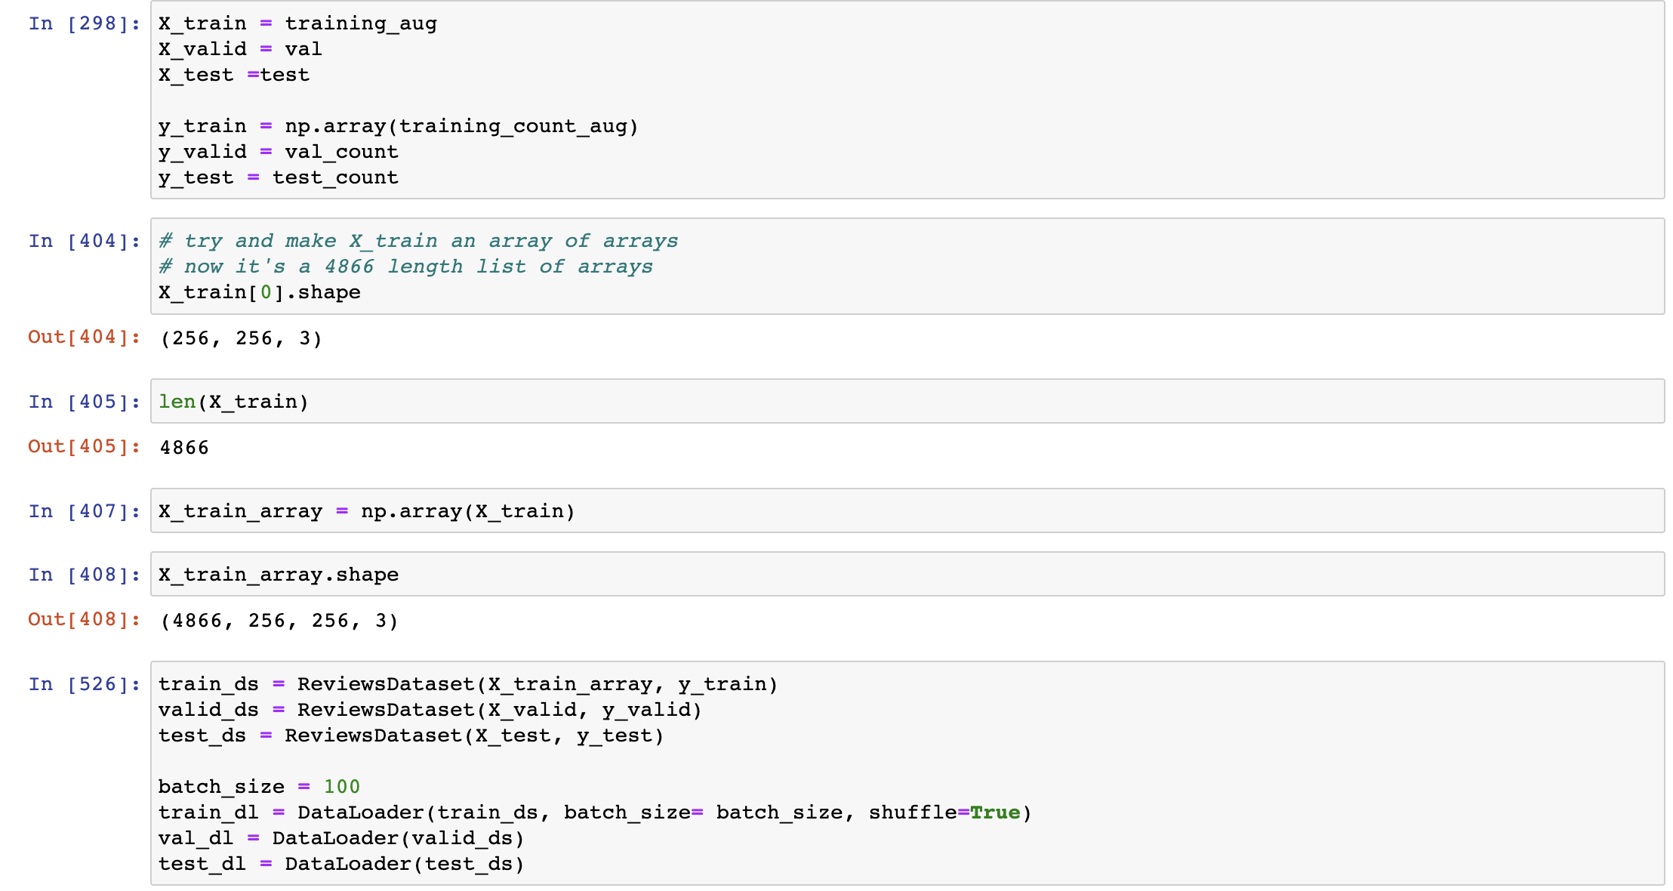The image size is (1673, 891).
Task: Click the Out[404] output showing (256, 256, 3)
Action: [240, 338]
